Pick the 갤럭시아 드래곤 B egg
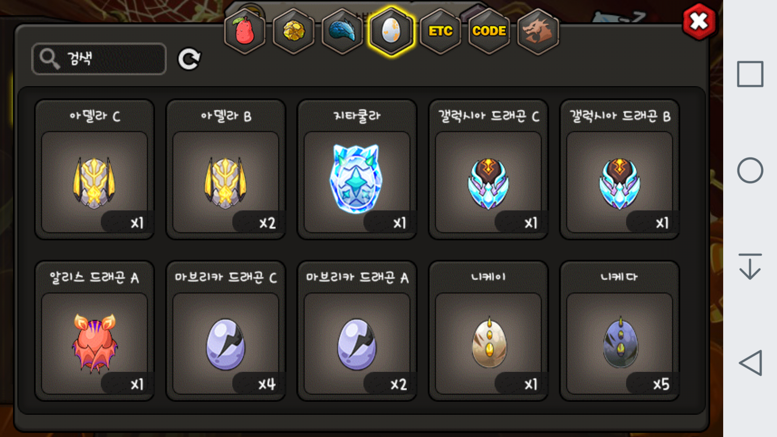This screenshot has height=437, width=777. point(620,170)
